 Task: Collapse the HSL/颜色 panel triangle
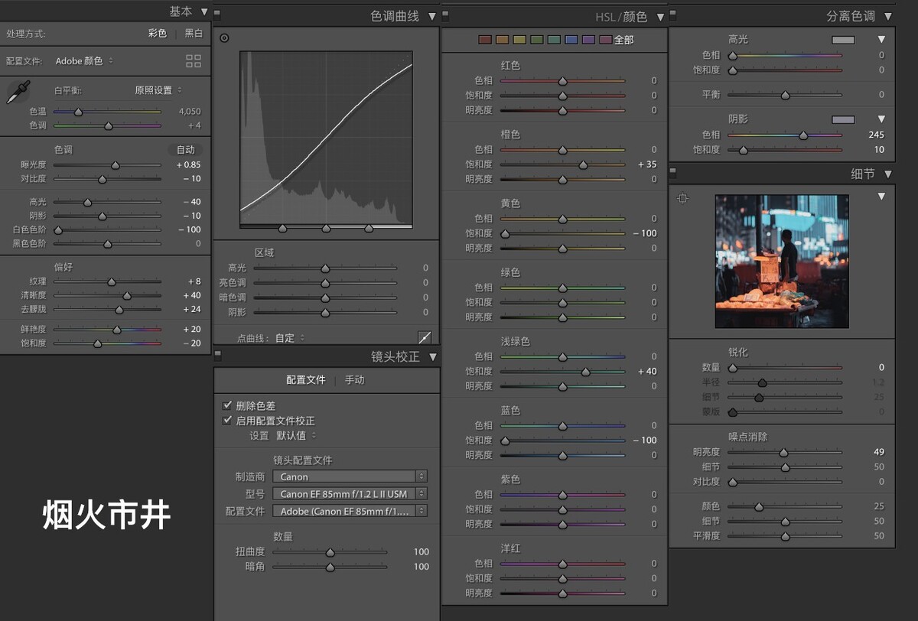660,17
